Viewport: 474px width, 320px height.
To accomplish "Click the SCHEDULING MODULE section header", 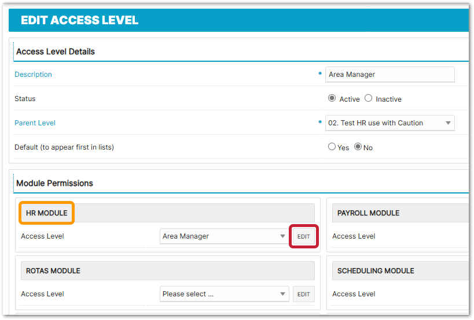I will tap(376, 271).
